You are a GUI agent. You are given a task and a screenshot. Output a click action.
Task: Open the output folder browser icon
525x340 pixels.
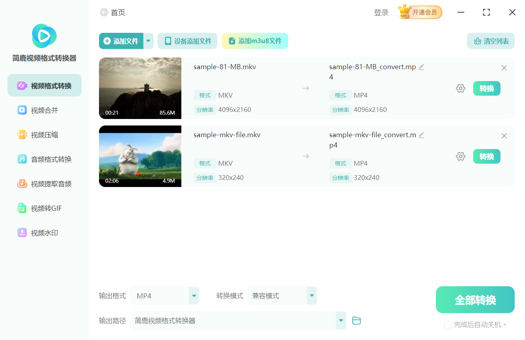click(356, 320)
